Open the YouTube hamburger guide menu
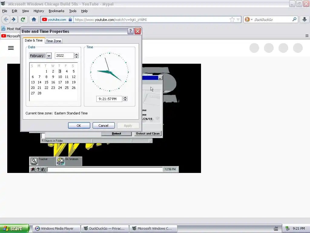Viewport: 310px width, 233px height. point(11,48)
